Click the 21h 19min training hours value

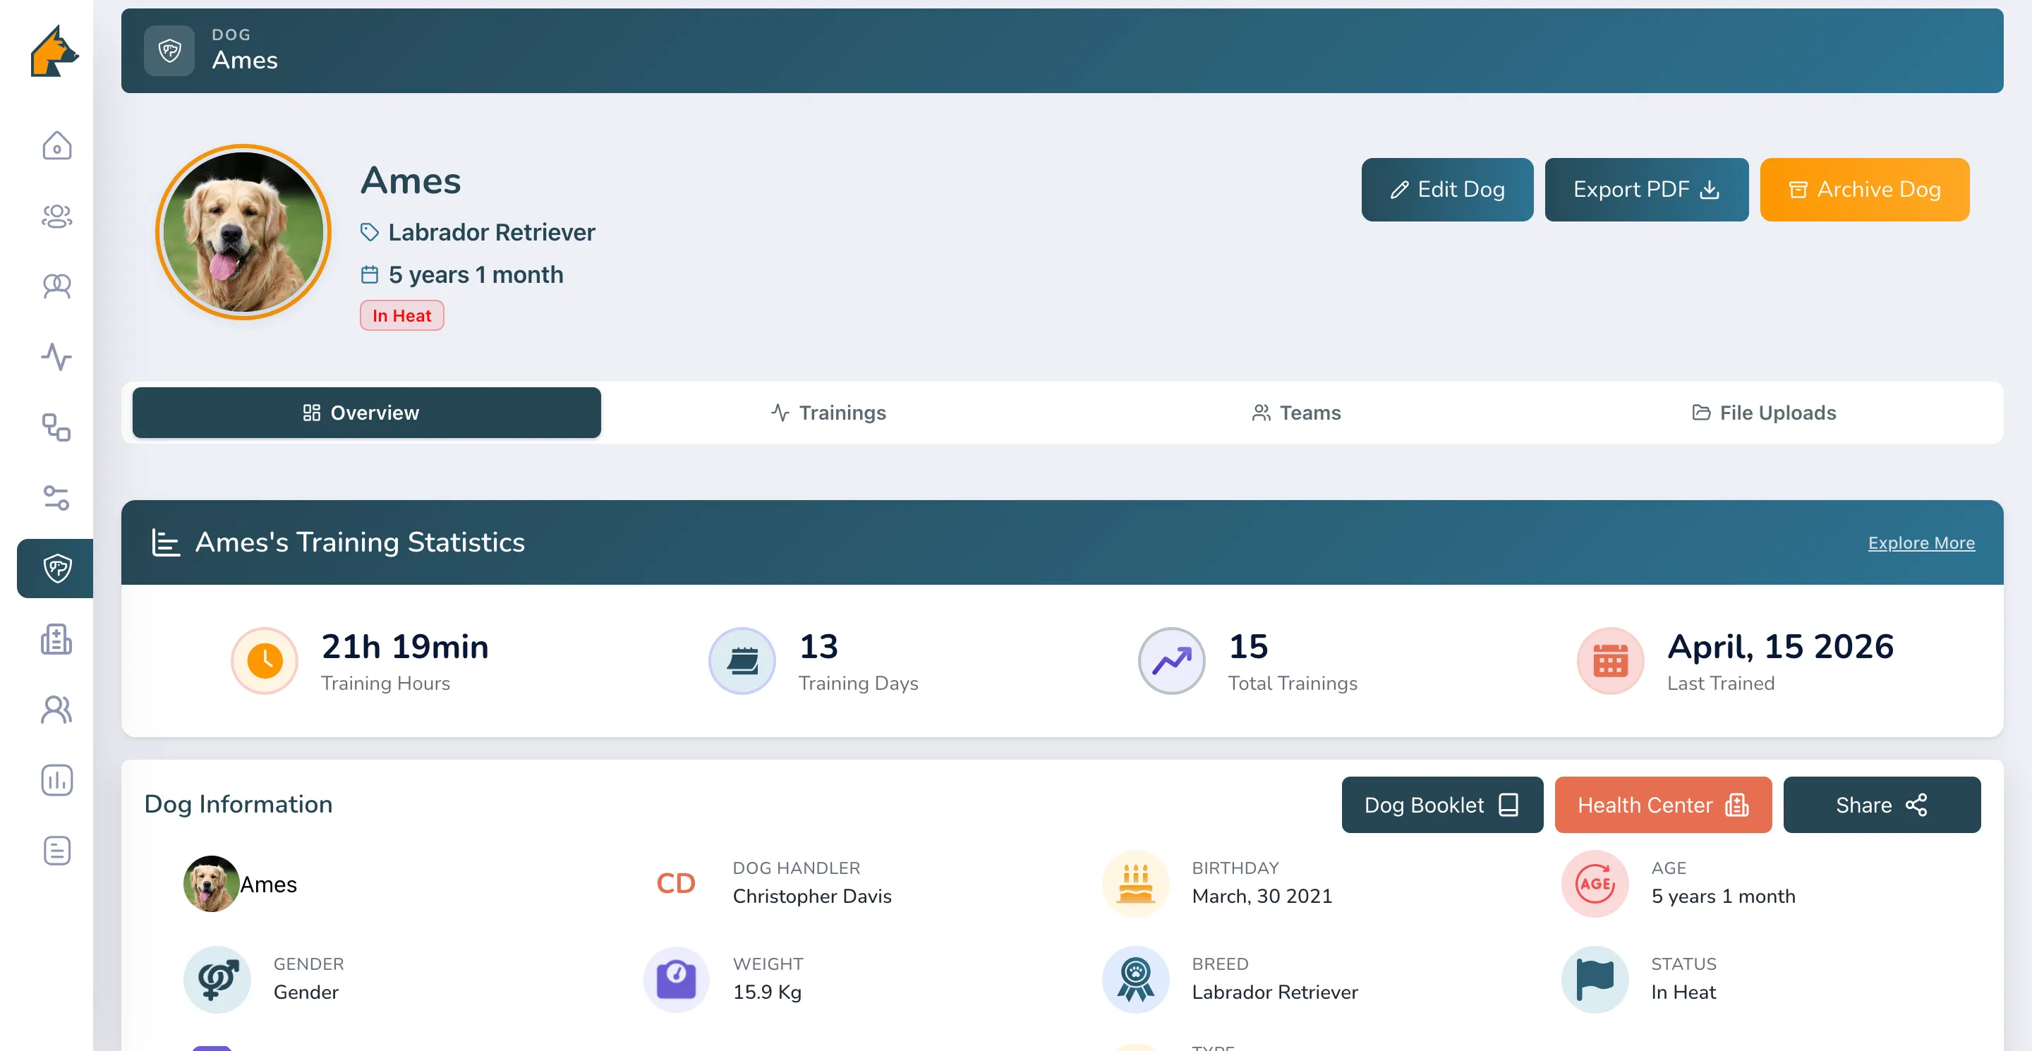click(405, 647)
